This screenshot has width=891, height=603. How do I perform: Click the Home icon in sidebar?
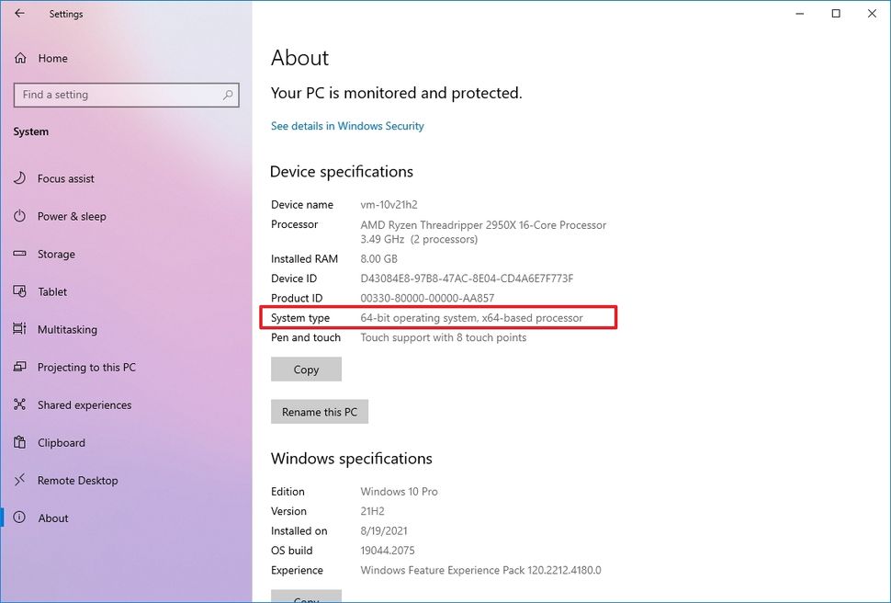coord(20,58)
